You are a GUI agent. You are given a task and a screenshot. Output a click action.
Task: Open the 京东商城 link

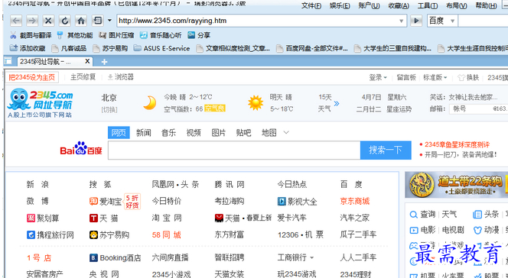point(355,201)
